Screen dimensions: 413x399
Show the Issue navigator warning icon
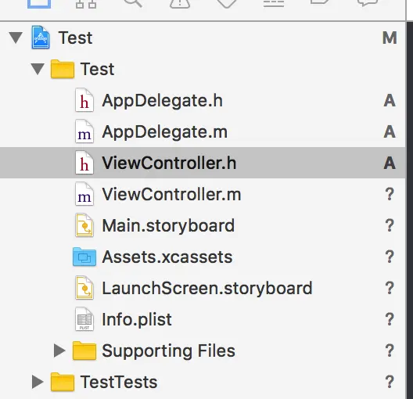(180, 4)
